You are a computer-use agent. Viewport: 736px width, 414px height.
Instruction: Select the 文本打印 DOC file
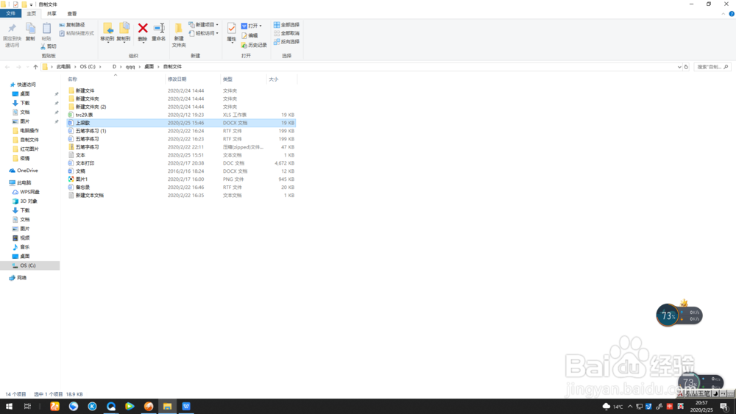point(85,163)
